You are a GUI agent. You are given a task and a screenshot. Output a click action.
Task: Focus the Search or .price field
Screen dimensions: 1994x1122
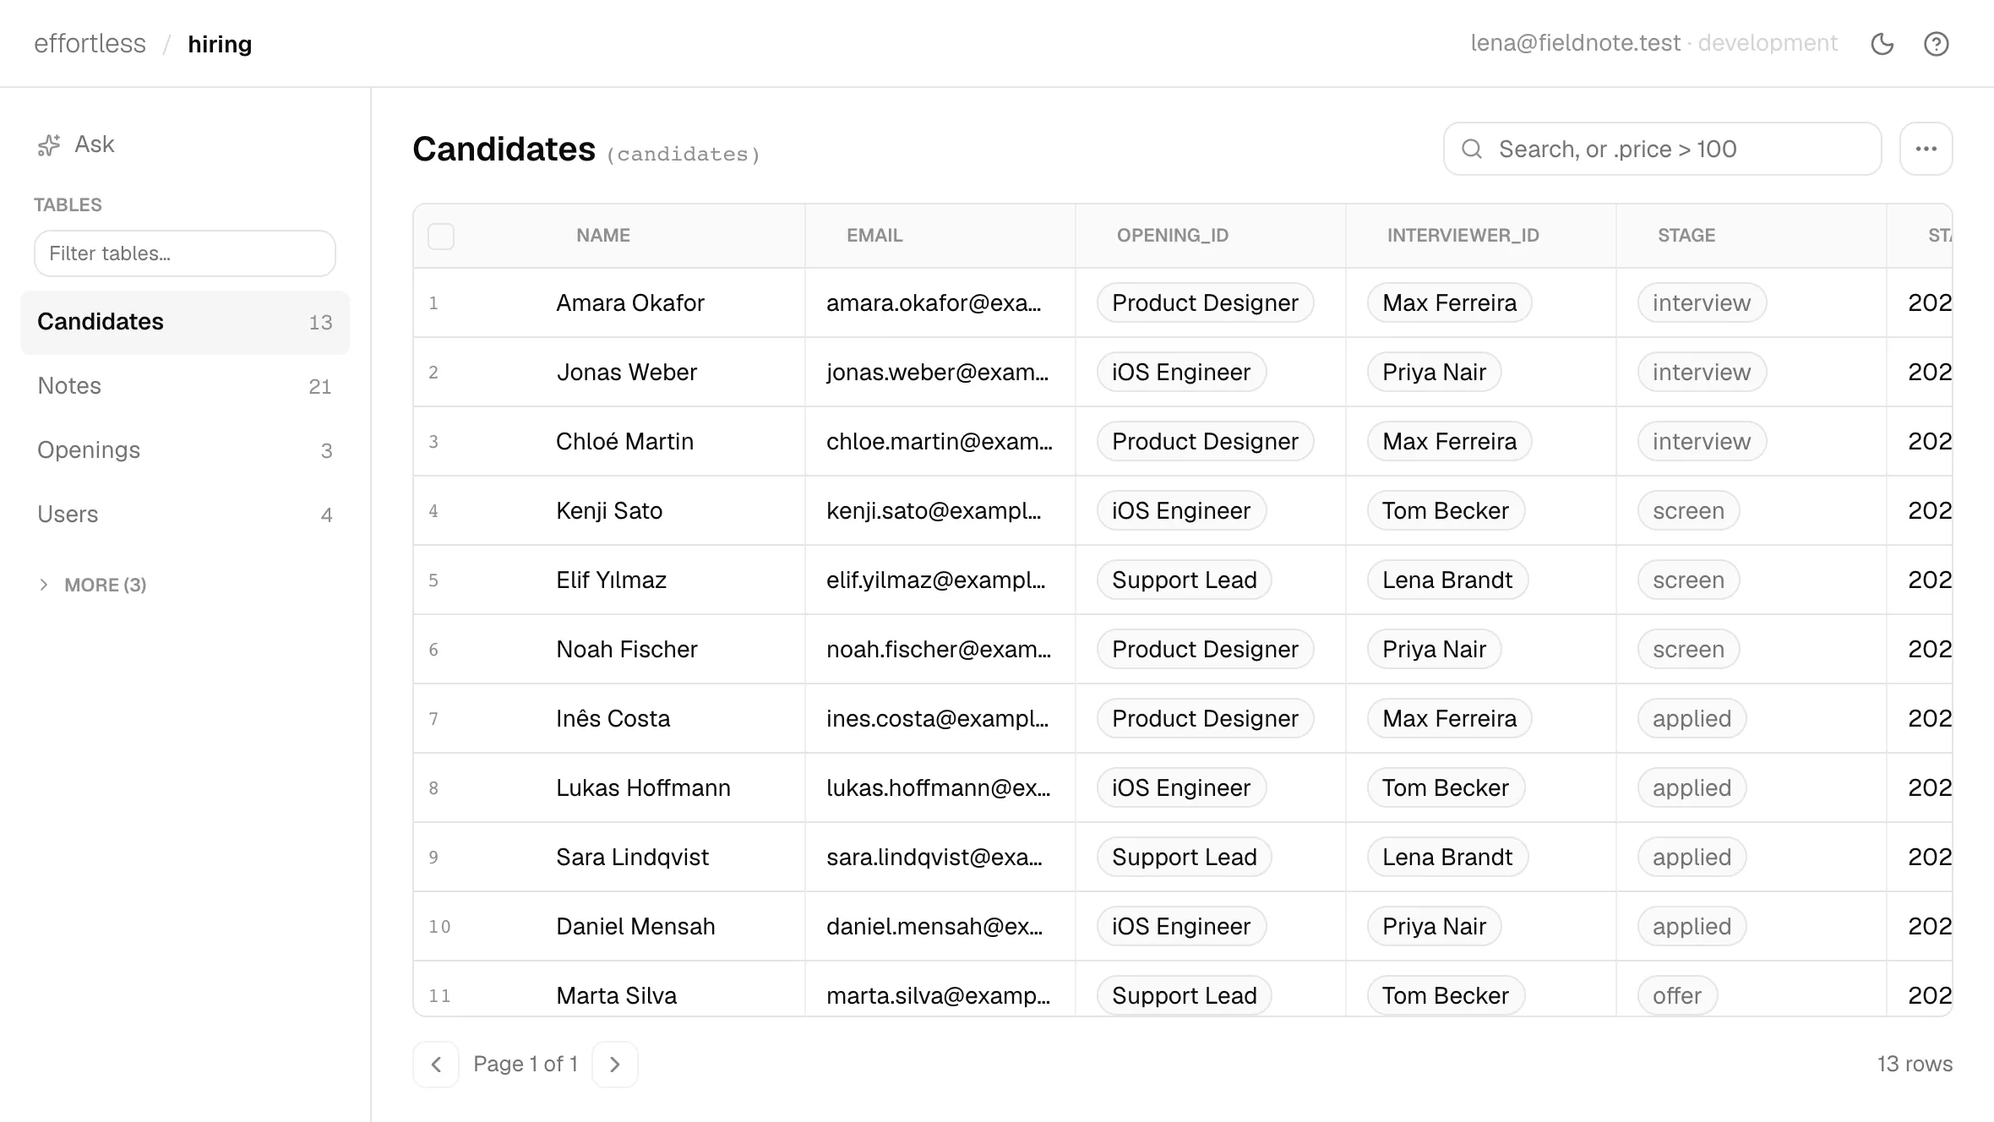[1663, 149]
